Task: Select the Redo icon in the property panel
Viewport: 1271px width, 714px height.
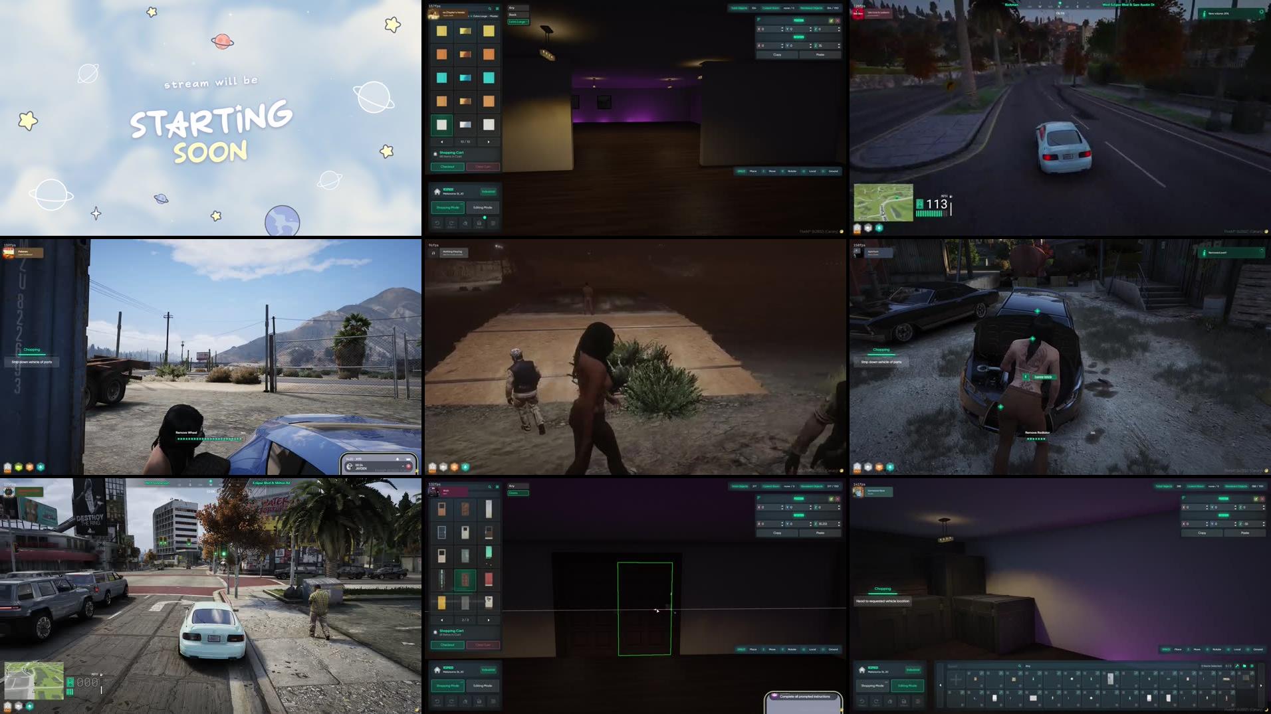Action: pos(451,223)
